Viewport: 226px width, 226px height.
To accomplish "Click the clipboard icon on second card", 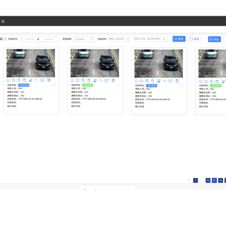I will coord(88,81).
